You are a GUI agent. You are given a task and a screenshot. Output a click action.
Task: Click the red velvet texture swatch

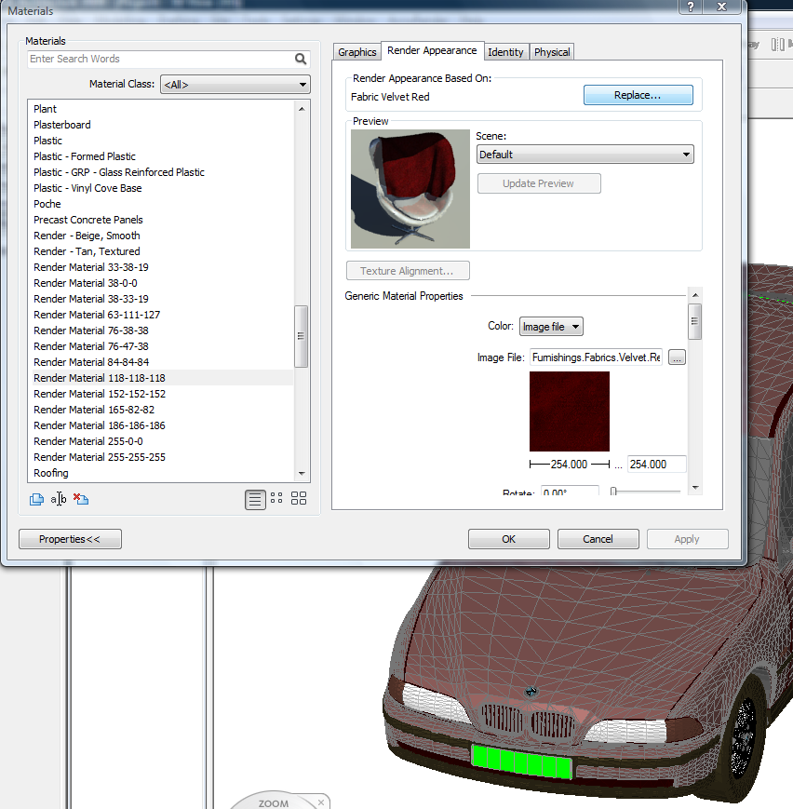click(x=570, y=411)
